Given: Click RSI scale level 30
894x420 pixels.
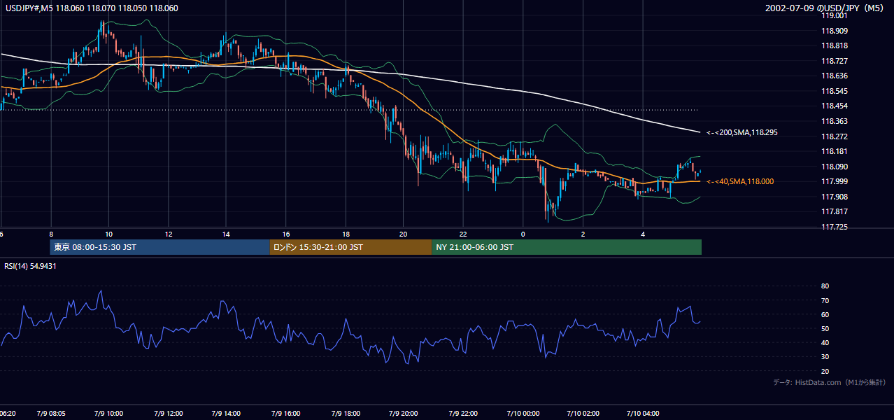Looking at the screenshot, I should 825,357.
